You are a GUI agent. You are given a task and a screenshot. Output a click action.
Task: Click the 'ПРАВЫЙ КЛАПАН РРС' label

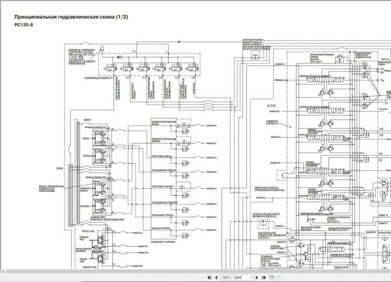96,127
